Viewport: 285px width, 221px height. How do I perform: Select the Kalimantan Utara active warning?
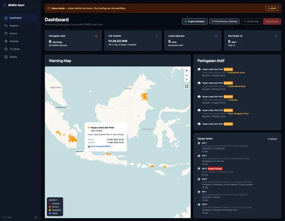click(x=237, y=72)
